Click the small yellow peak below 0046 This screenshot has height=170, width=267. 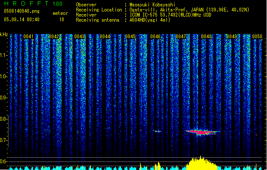(x=157, y=166)
